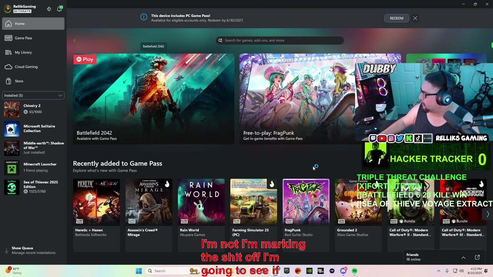Open Discord from taskbar
This screenshot has height=277, width=493.
343,271
